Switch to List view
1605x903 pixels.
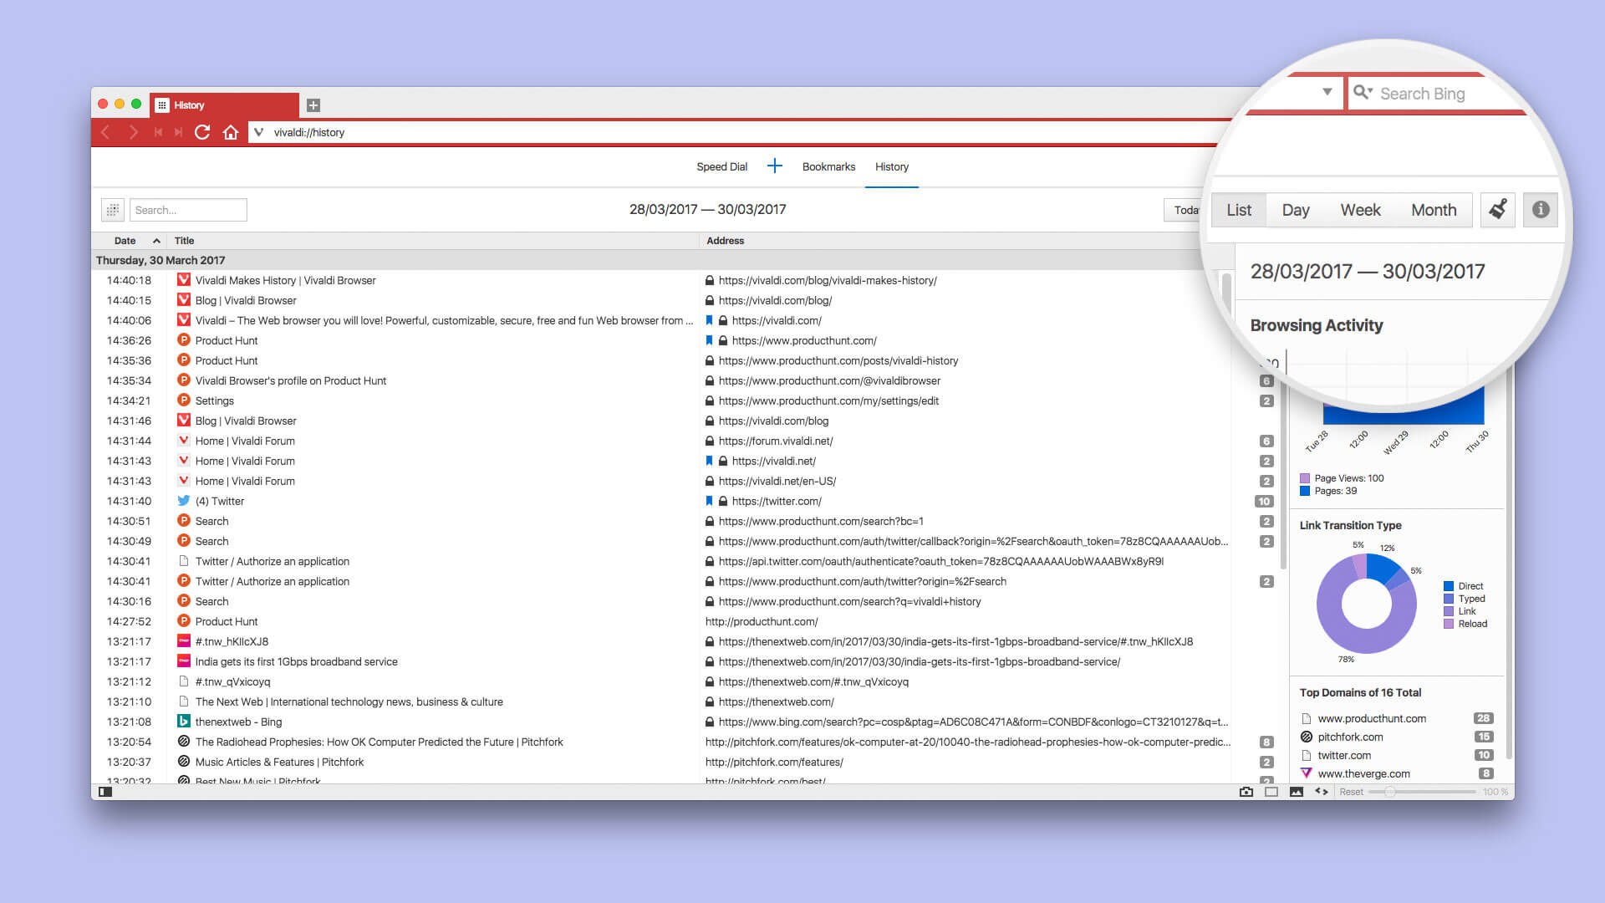point(1238,210)
